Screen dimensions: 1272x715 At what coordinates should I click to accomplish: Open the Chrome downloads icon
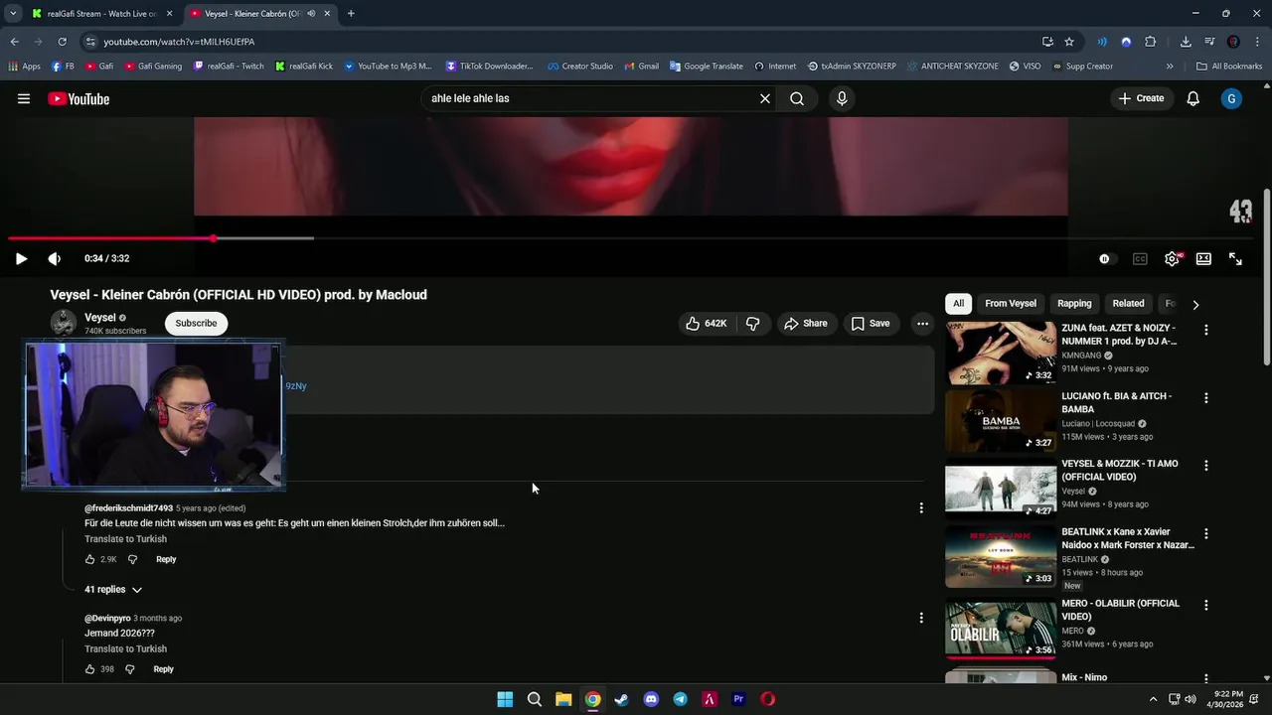[1186, 42]
